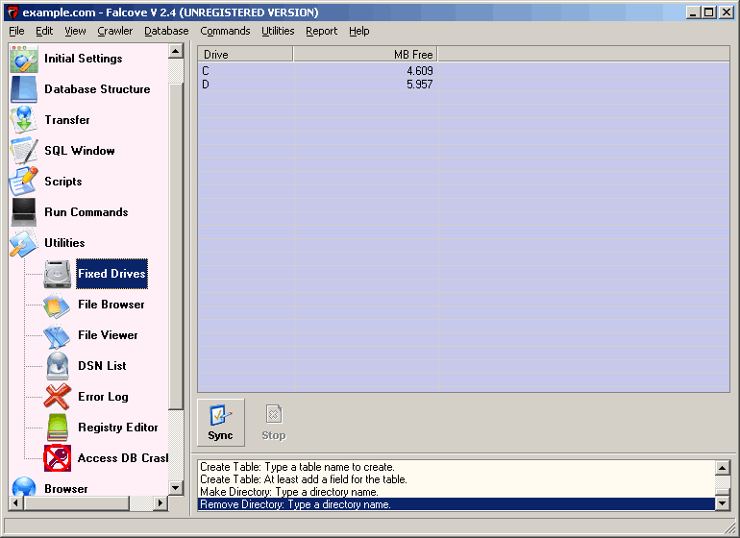Select Initial Settings in the sidebar
Viewport: 740px width, 538px height.
coord(83,59)
